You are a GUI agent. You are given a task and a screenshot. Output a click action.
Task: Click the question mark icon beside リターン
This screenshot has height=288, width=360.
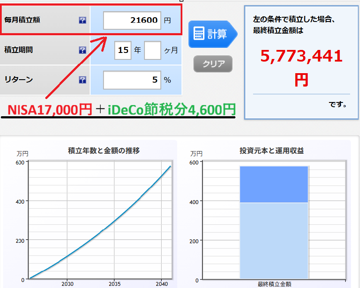pyautogui.click(x=82, y=80)
